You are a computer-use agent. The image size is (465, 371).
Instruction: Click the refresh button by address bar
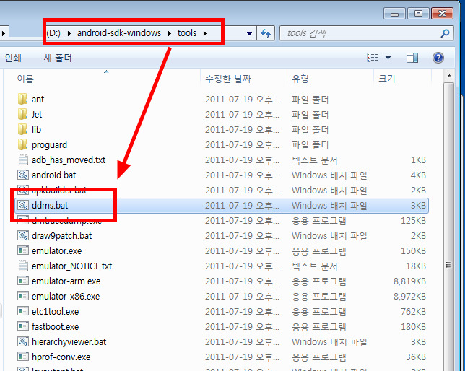pos(266,33)
